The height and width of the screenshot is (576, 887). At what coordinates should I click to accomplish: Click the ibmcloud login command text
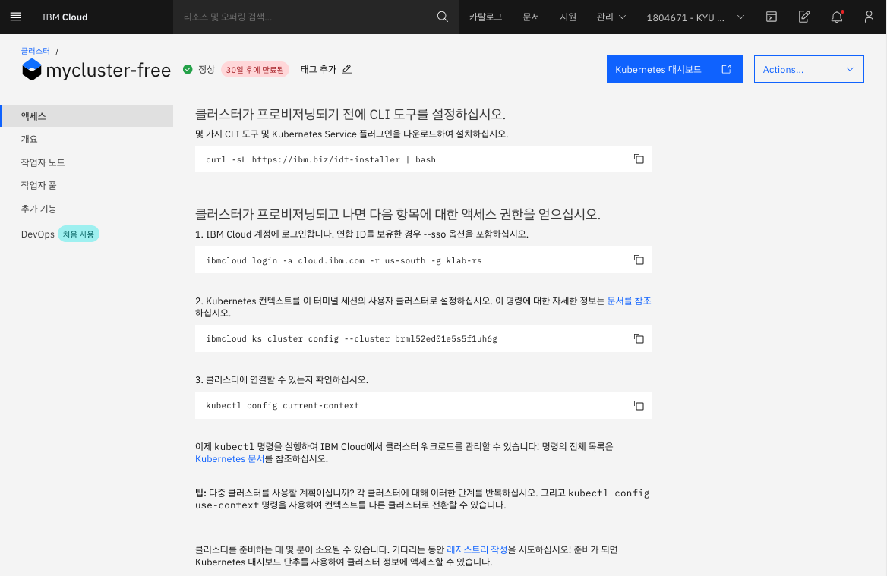coord(344,260)
